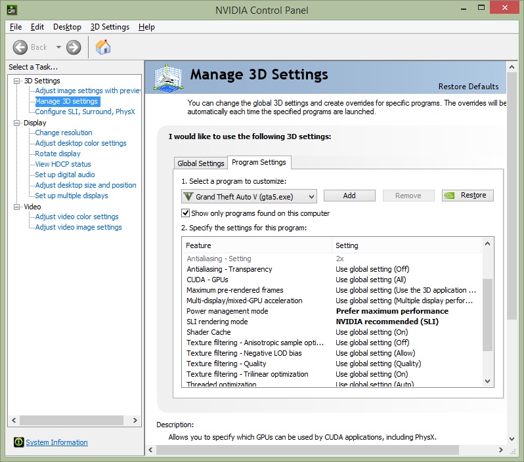
Task: Select Texture filtering - Quality row
Action: point(332,364)
